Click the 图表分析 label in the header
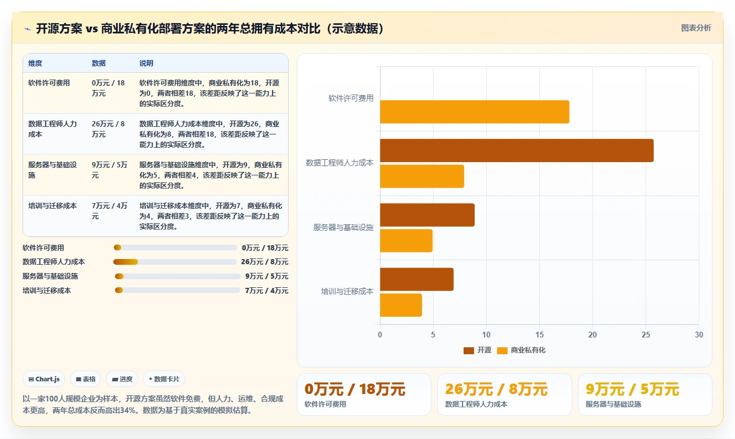This screenshot has width=735, height=439. click(696, 28)
